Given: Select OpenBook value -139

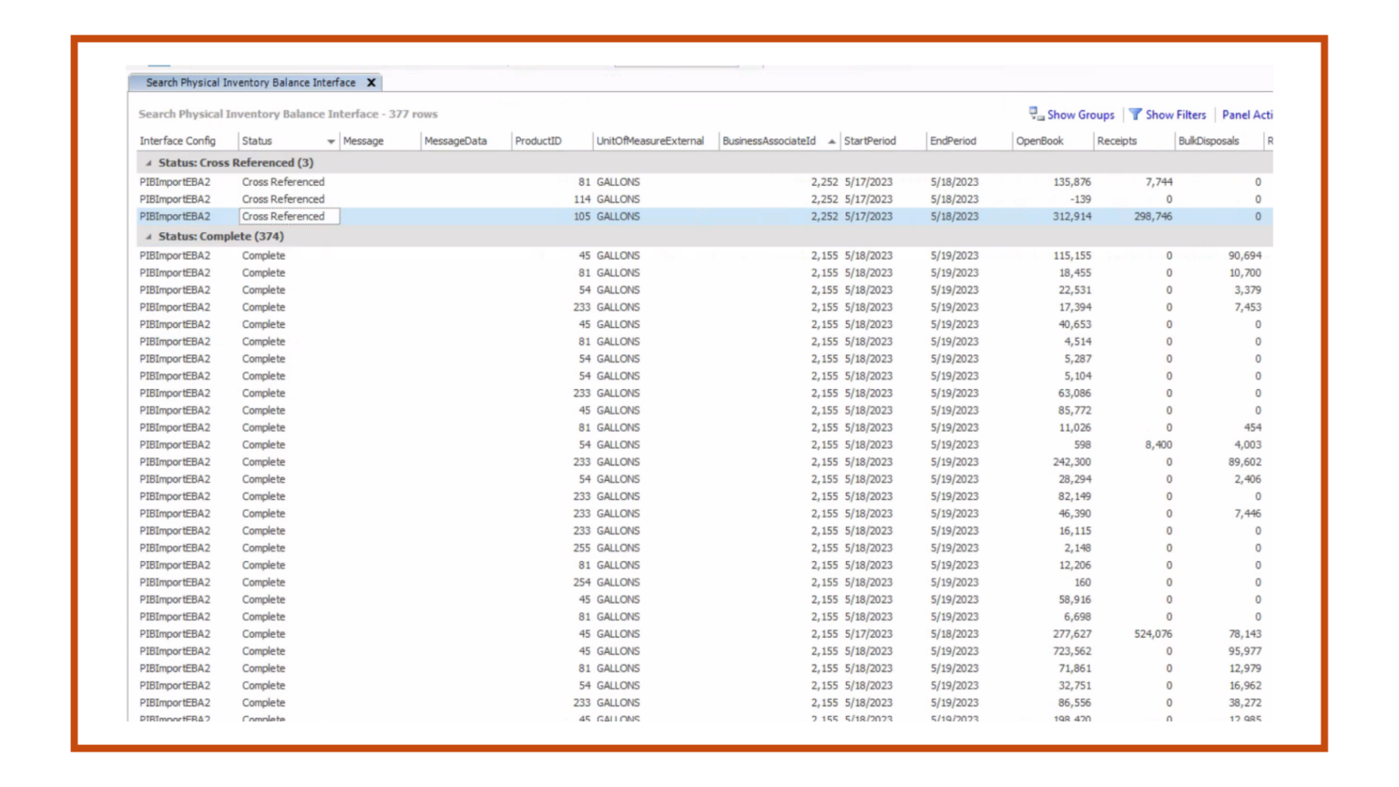Looking at the screenshot, I should (1080, 199).
